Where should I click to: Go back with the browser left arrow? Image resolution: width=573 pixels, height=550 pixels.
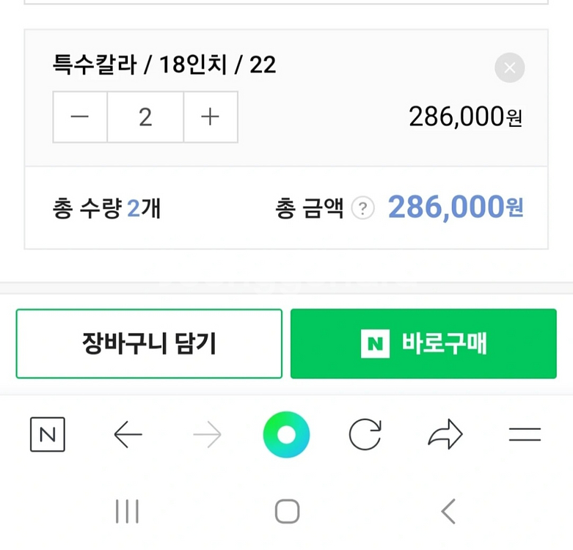pos(128,434)
